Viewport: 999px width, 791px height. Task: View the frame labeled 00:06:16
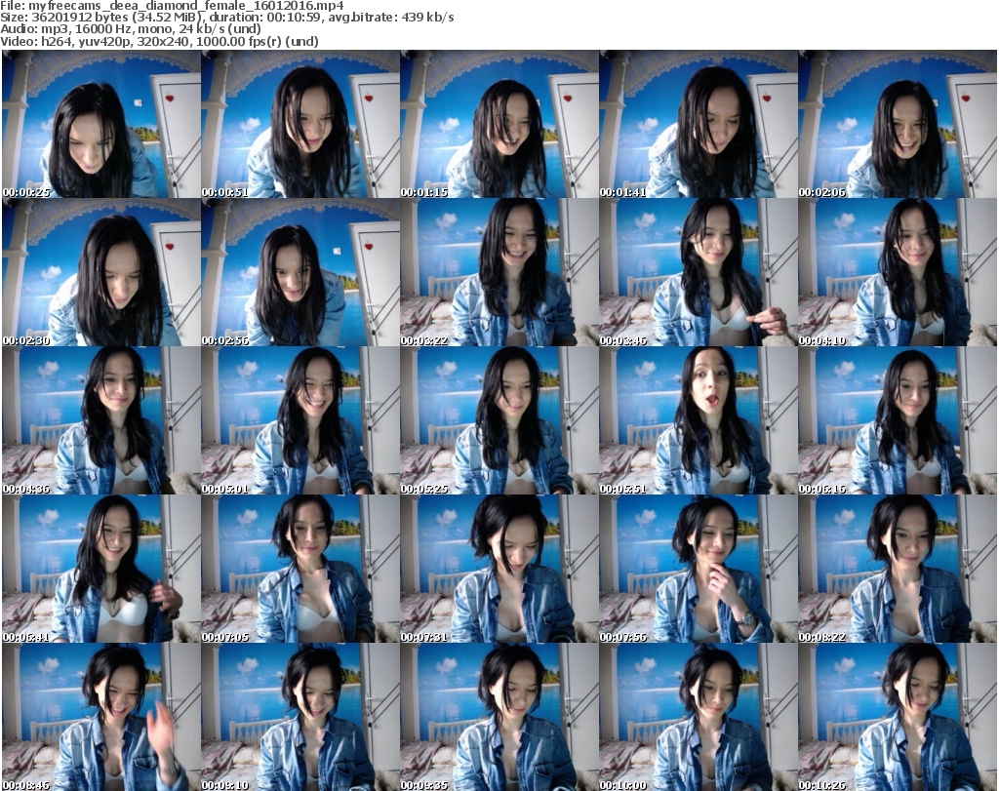point(898,421)
